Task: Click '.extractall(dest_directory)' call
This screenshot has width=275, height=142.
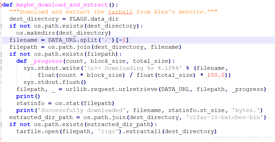Action: 169,131
